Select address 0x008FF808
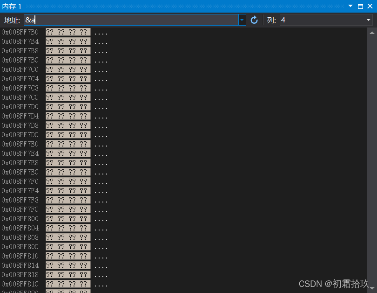 (x=20, y=237)
